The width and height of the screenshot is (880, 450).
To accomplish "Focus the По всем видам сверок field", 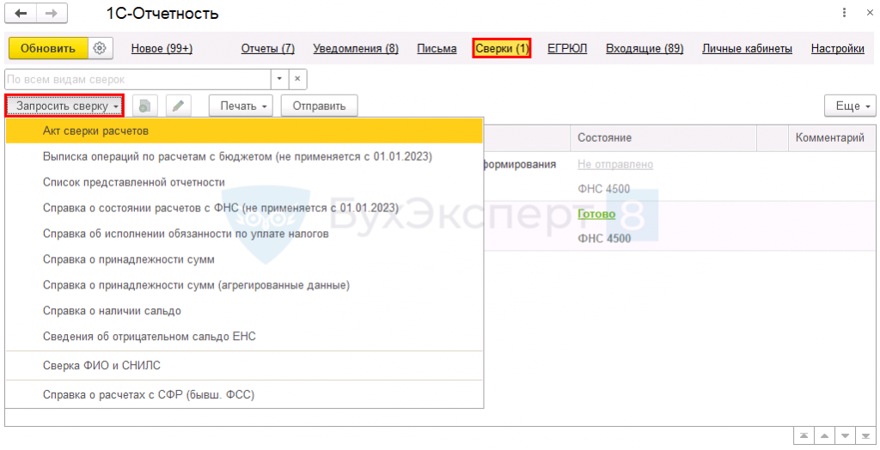I will click(x=137, y=79).
